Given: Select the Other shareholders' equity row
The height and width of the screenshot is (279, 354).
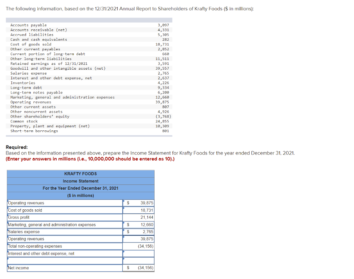Looking at the screenshot, I should pos(89,117).
